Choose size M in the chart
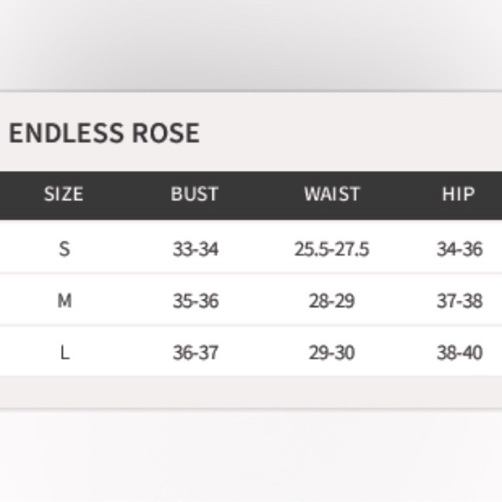Screen dimensions: 502x502 tap(64, 301)
